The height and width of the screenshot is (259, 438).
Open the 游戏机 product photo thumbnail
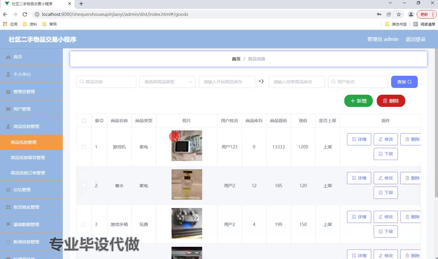tap(187, 146)
